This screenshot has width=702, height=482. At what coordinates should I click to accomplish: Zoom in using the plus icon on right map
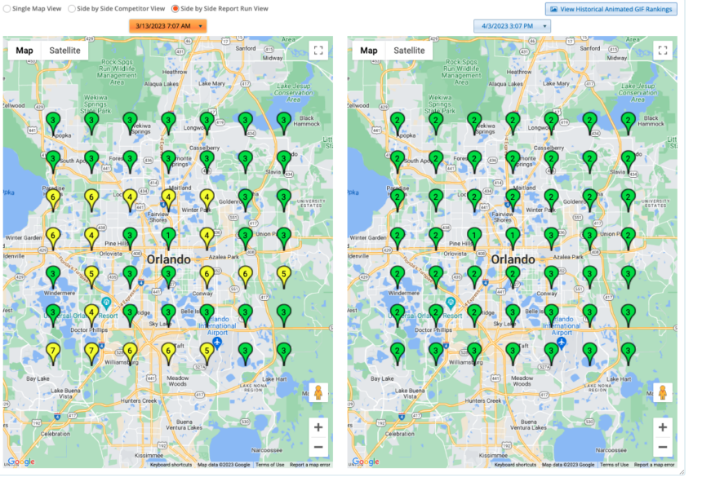tap(664, 427)
